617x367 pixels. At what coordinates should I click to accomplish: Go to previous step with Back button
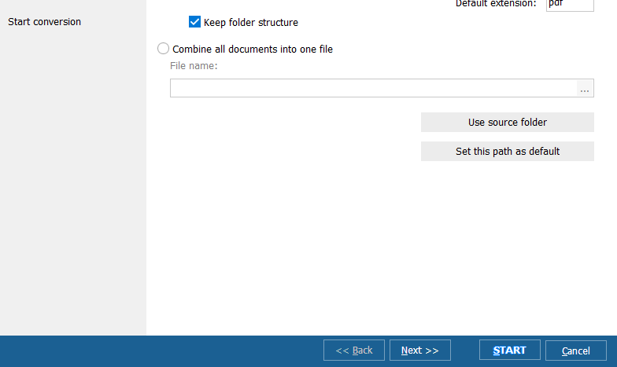pyautogui.click(x=353, y=350)
